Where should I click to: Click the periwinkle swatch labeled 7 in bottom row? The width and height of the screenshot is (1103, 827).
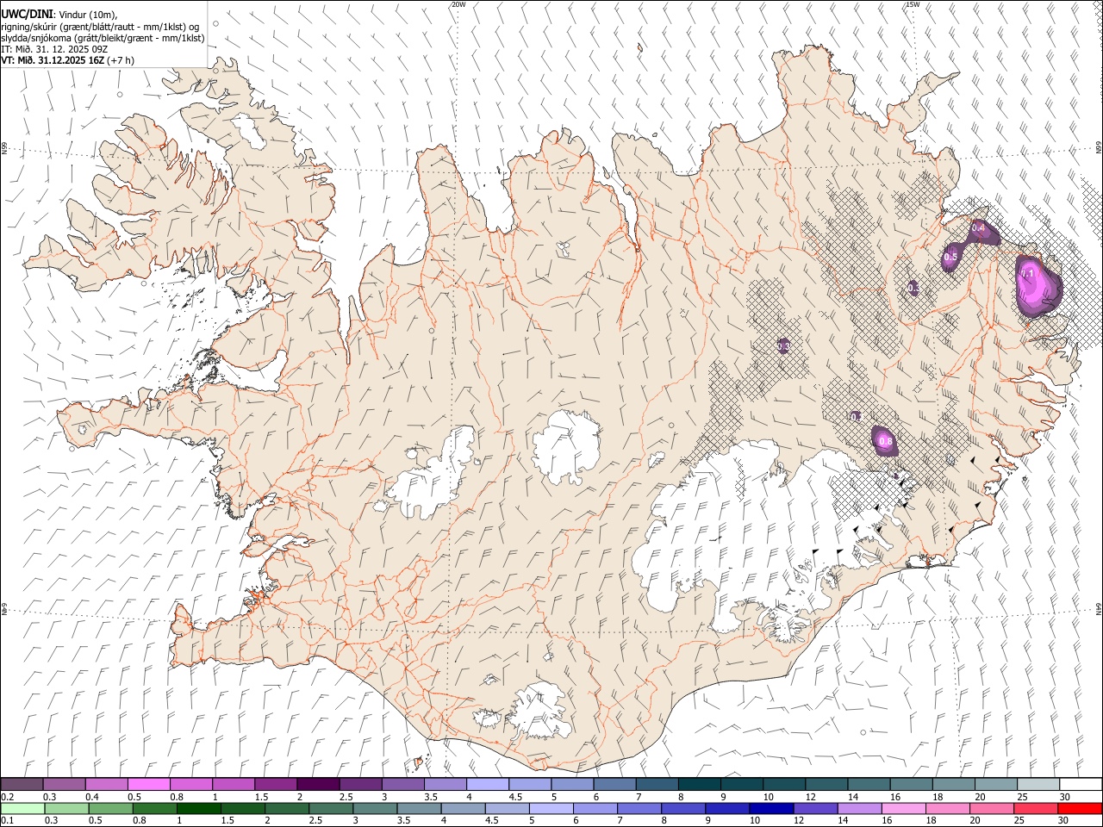[x=639, y=808]
